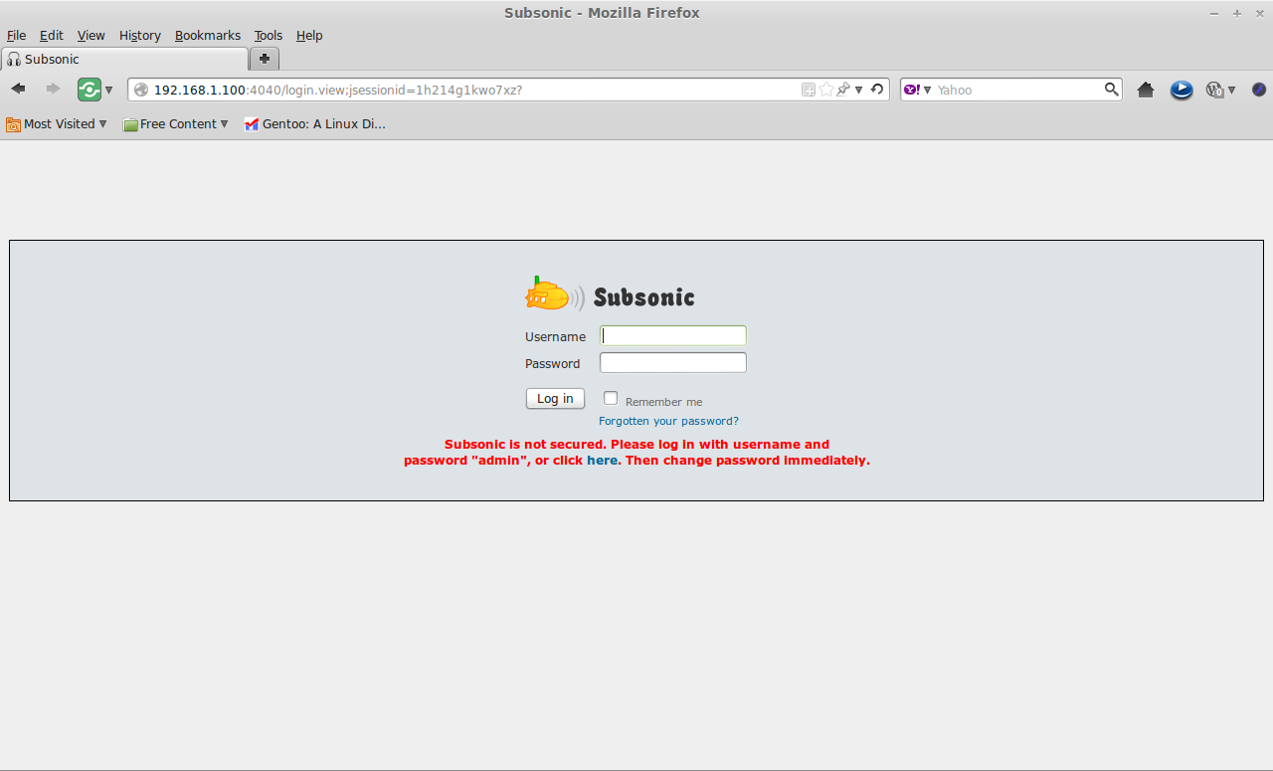Open the Bookmarks menu
This screenshot has height=771, width=1273.
click(208, 36)
